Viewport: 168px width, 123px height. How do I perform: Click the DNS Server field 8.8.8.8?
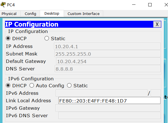tap(108, 69)
